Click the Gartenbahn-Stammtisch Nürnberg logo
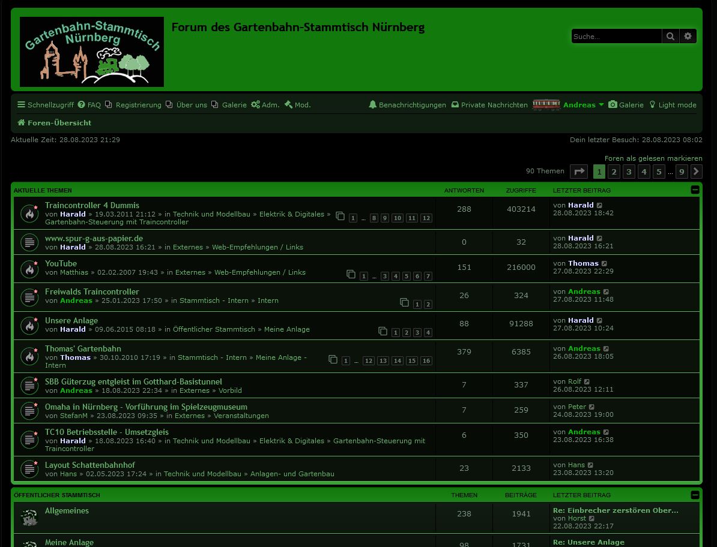The height and width of the screenshot is (547, 717). coord(92,52)
